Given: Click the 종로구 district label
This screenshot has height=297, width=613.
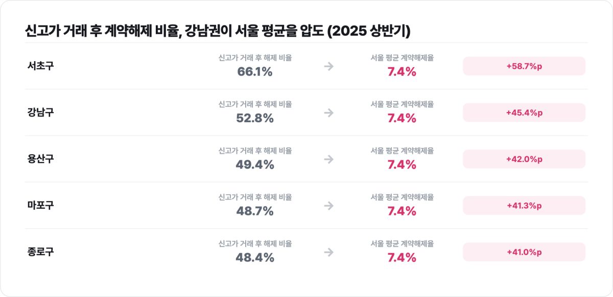Looking at the screenshot, I should 40,252.
